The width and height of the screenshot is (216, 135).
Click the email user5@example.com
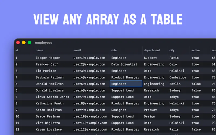(x=89, y=84)
